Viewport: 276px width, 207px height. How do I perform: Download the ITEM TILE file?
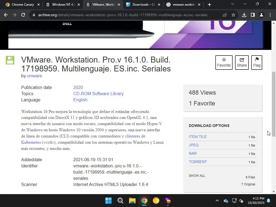pyautogui.click(x=198, y=137)
